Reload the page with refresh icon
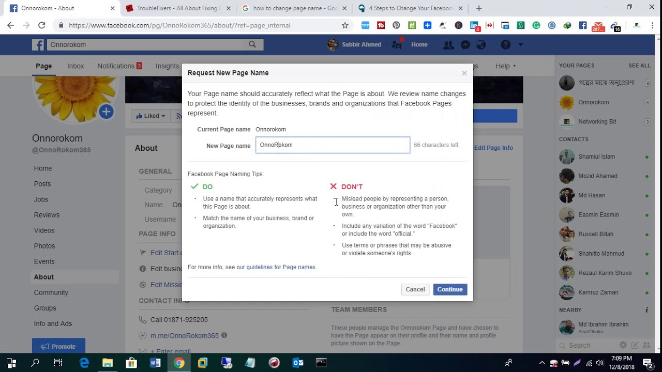Image resolution: width=662 pixels, height=372 pixels. point(42,25)
